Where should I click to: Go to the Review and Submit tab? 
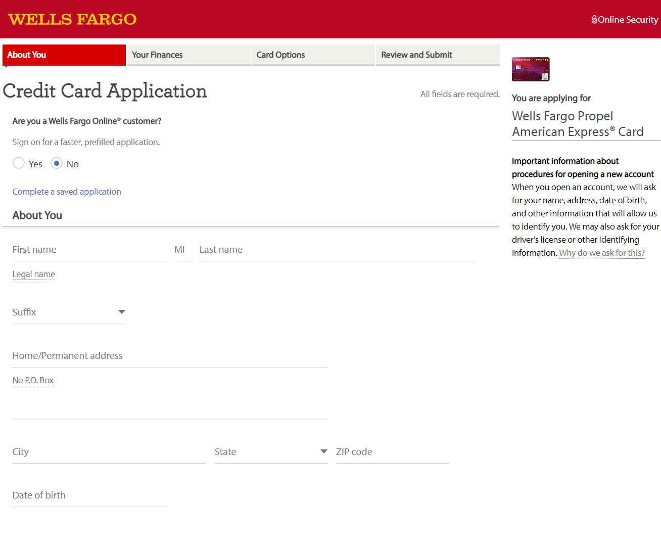tap(437, 55)
